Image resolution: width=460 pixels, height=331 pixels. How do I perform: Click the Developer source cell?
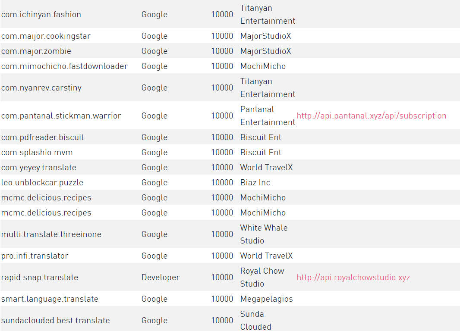(x=161, y=278)
